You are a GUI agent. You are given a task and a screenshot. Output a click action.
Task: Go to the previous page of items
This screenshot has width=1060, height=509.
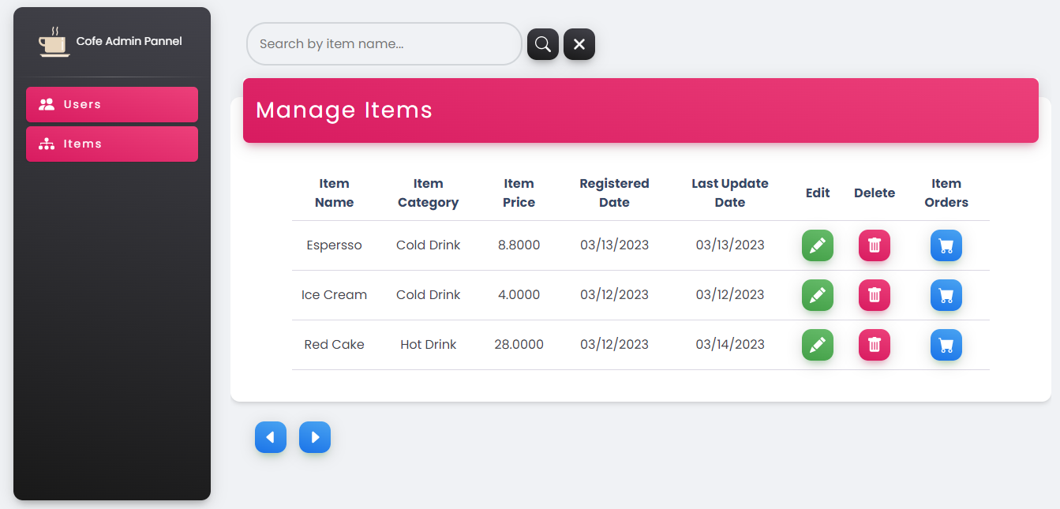[271, 436]
